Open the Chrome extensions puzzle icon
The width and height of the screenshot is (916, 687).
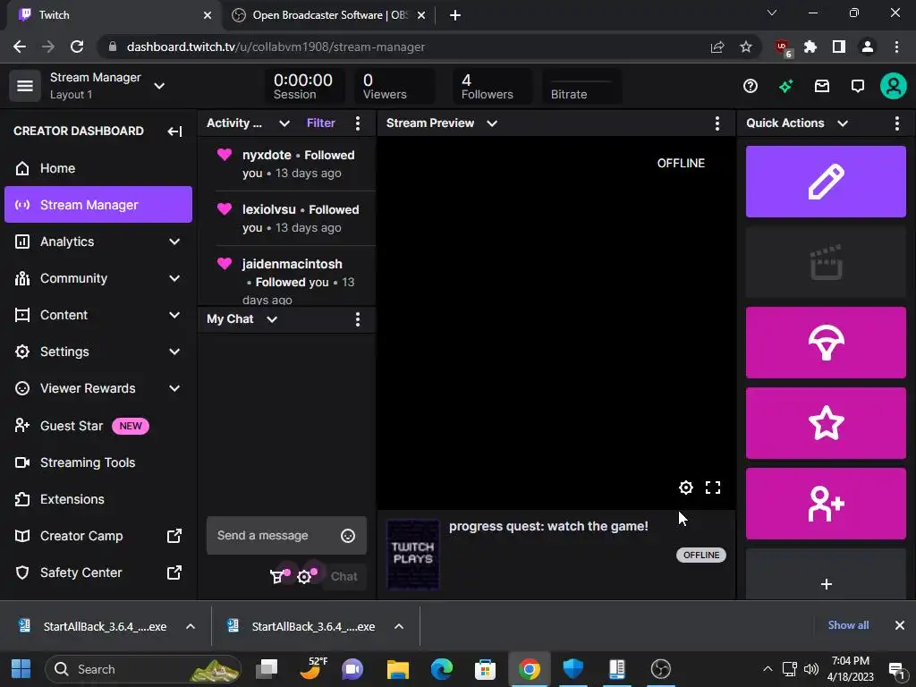tap(810, 47)
